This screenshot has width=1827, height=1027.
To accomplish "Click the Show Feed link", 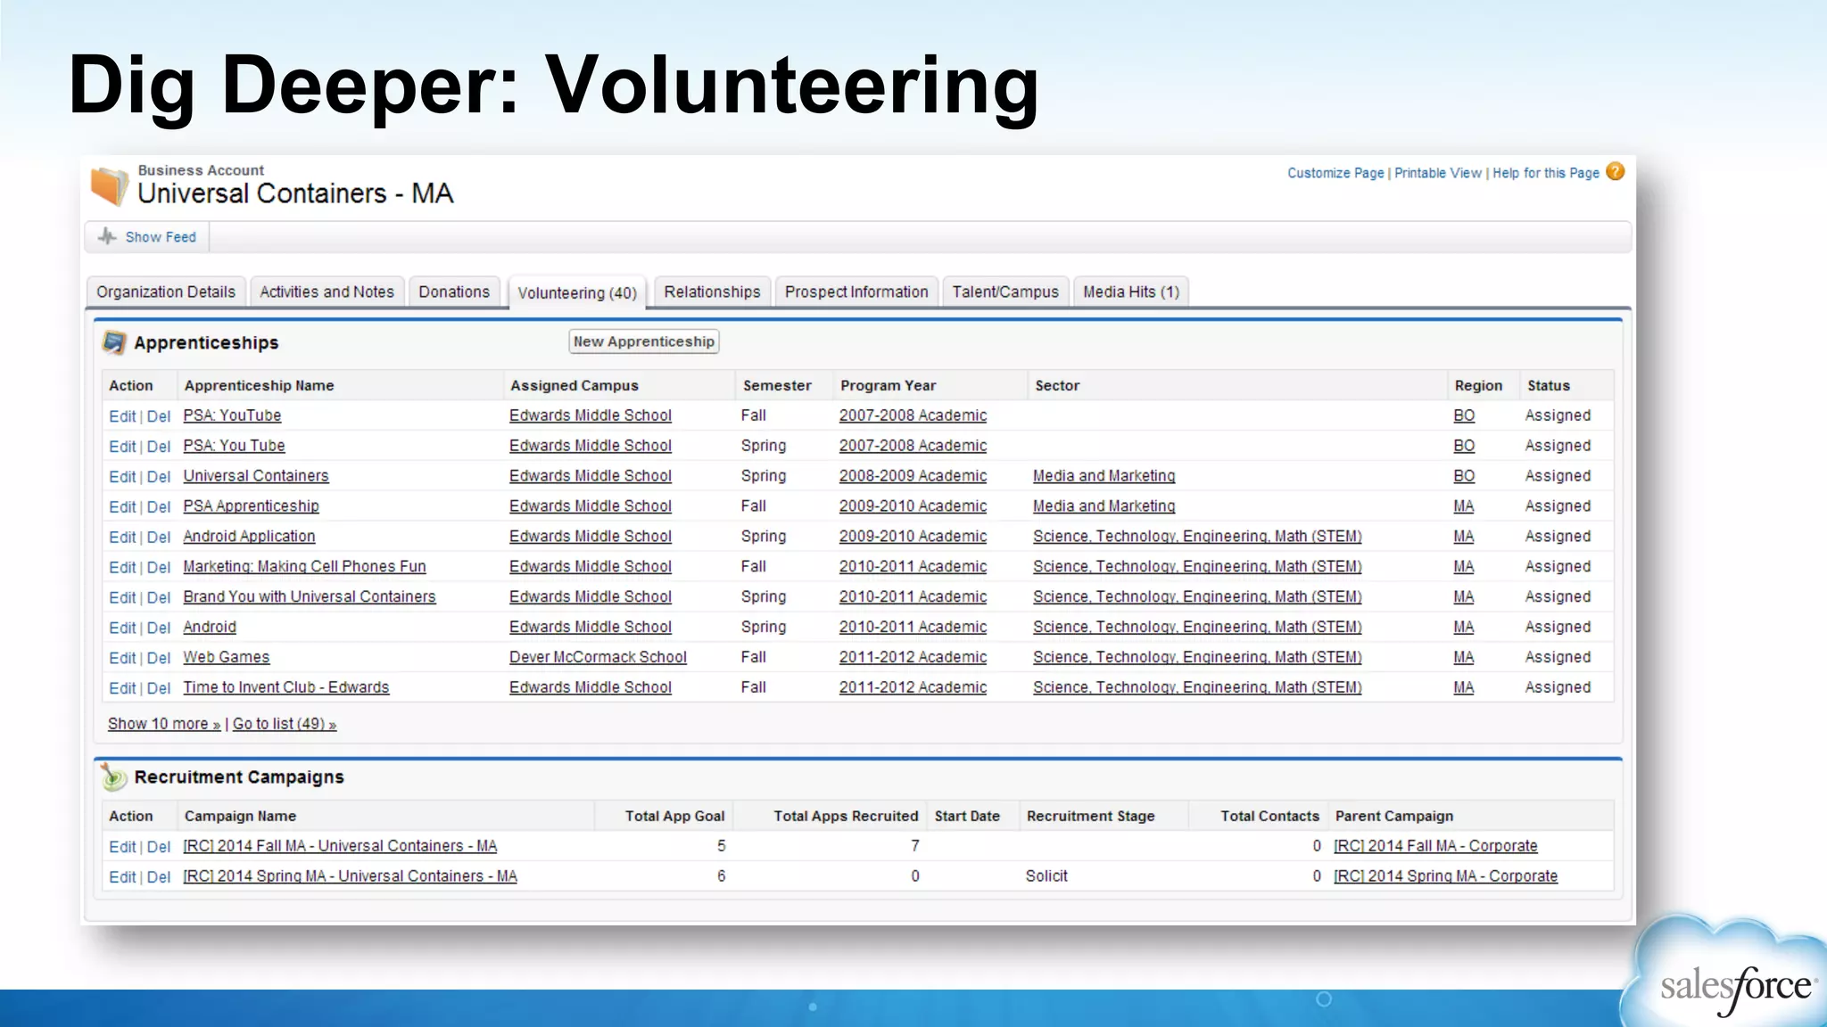I will 161,237.
